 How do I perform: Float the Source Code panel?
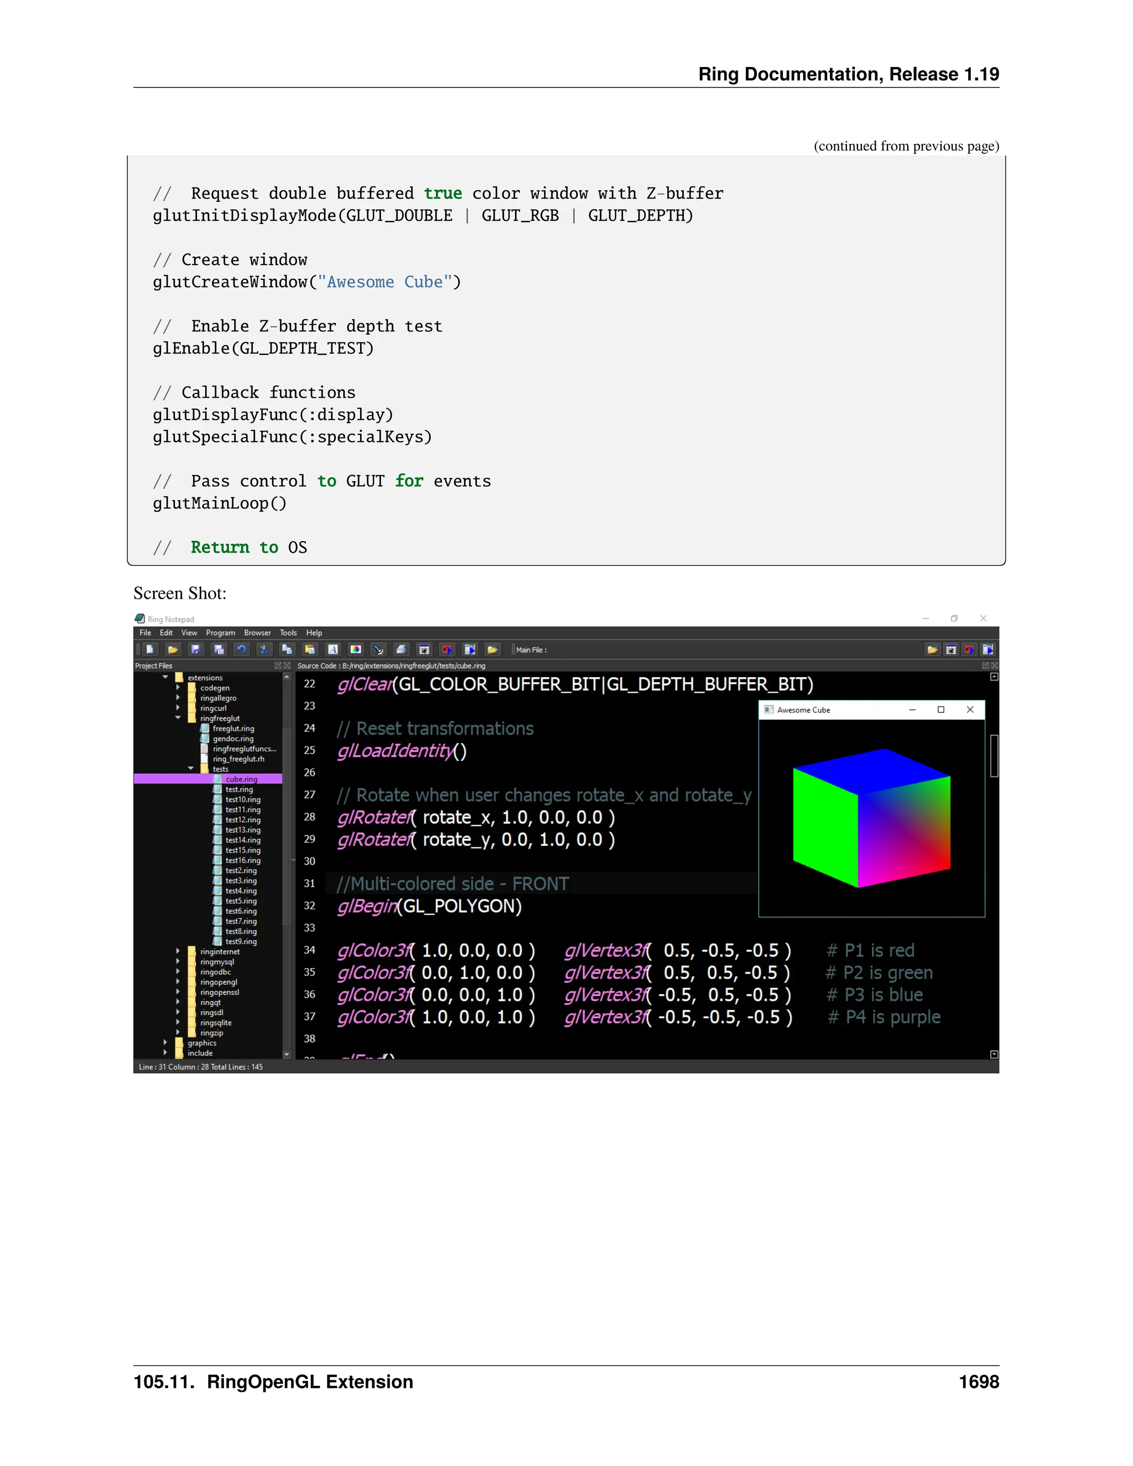(x=985, y=666)
